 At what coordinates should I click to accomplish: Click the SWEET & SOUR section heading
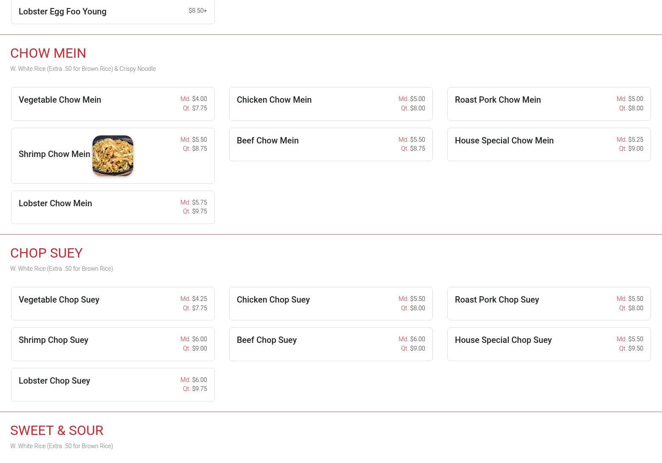pyautogui.click(x=57, y=431)
